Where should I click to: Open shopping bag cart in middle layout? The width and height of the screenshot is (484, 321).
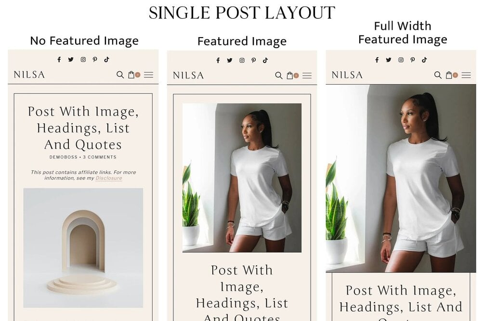(x=290, y=76)
